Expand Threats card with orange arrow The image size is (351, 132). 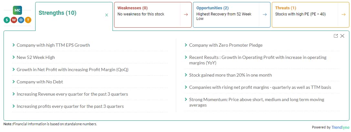pyautogui.click(x=343, y=15)
